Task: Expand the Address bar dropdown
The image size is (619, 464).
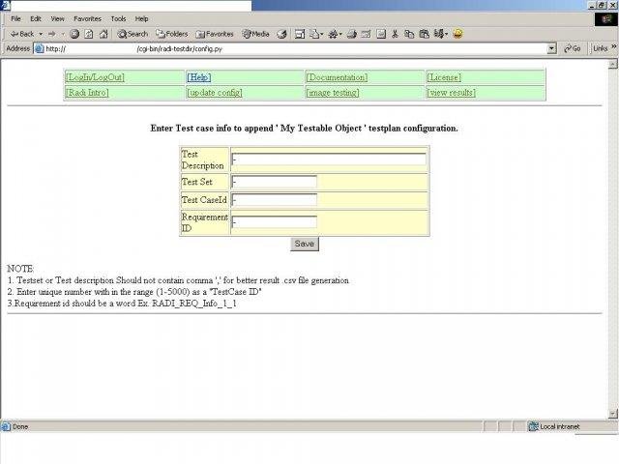Action: (x=551, y=48)
